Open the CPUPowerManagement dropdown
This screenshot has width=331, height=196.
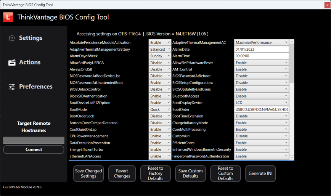(160, 136)
